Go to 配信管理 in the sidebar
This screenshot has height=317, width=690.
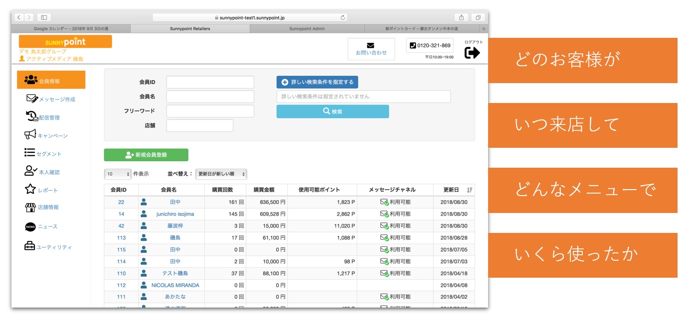(43, 117)
